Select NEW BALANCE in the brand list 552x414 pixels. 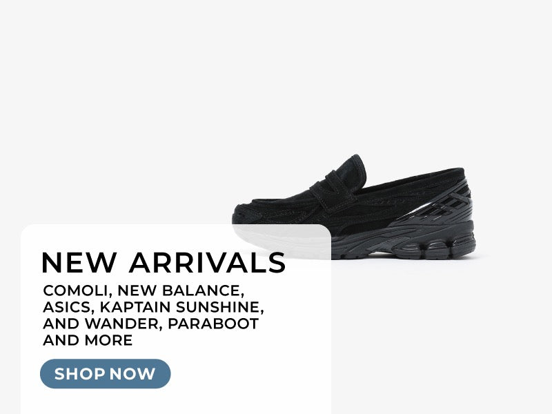click(x=179, y=290)
